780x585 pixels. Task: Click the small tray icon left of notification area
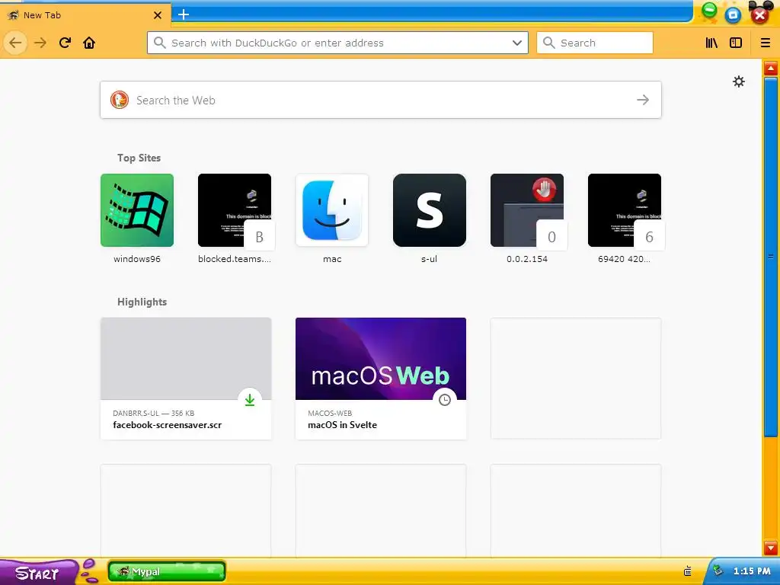click(688, 571)
